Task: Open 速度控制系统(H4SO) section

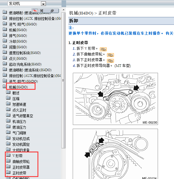Action: click(x=25, y=53)
